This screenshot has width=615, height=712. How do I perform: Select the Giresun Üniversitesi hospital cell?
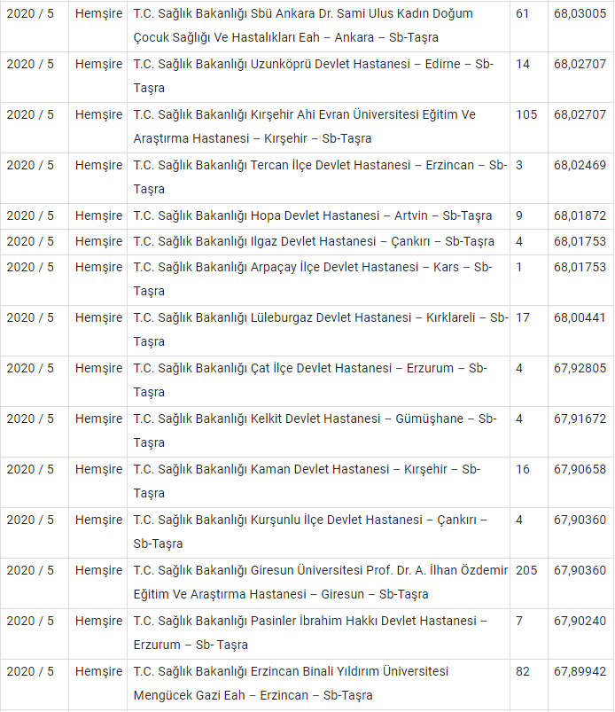tap(319, 582)
